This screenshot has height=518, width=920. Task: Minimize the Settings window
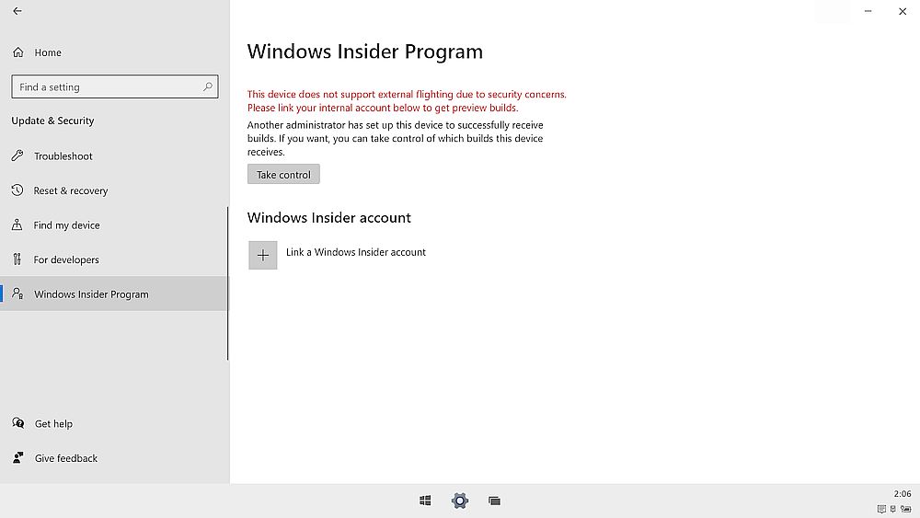[x=868, y=11]
